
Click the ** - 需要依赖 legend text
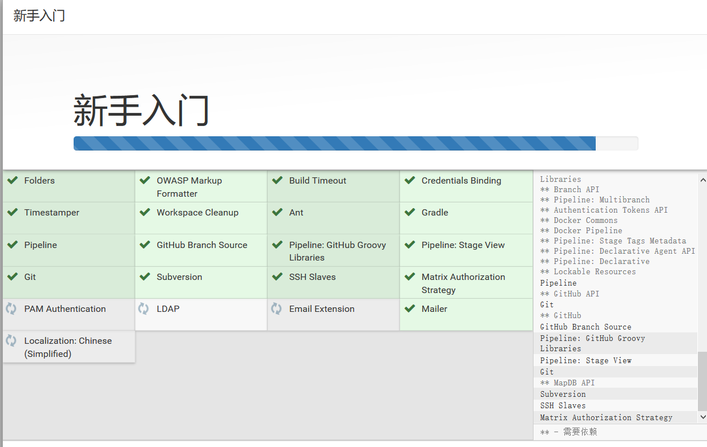(569, 432)
